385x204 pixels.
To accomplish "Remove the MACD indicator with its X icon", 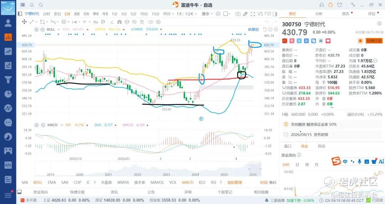I will click(43, 125).
